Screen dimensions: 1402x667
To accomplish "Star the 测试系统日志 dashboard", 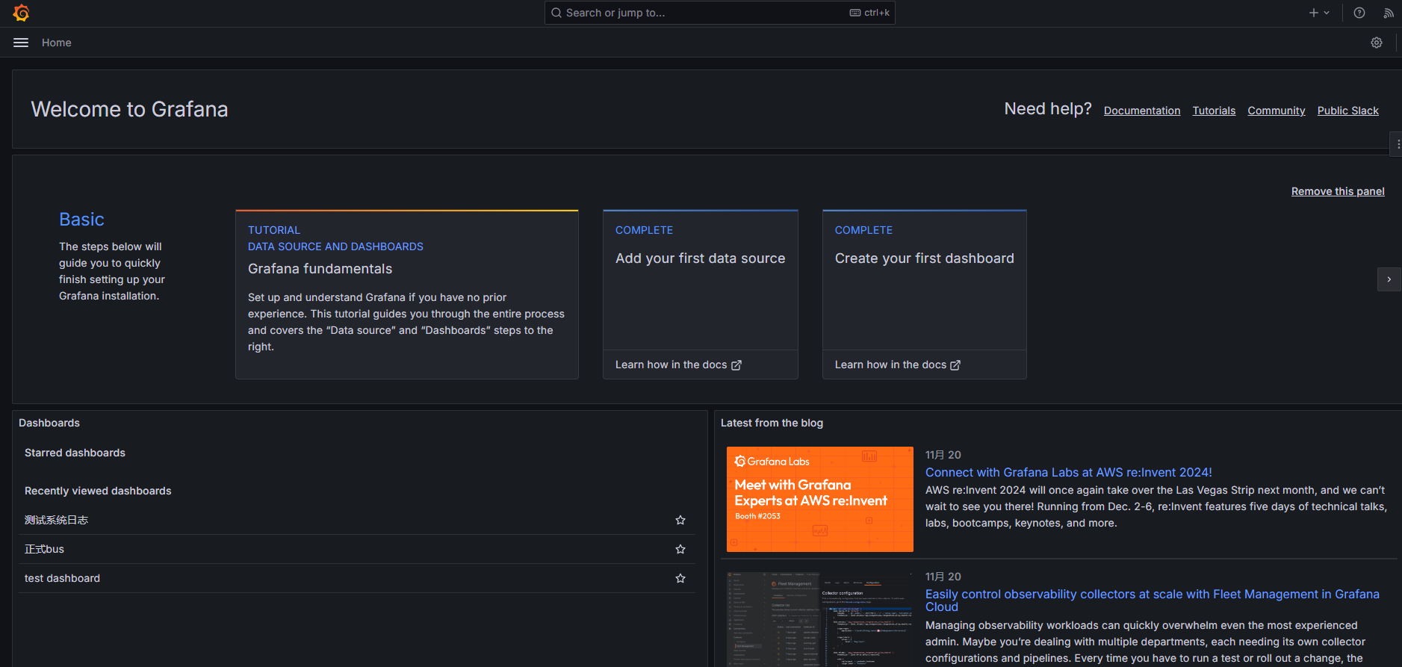I will tap(680, 520).
